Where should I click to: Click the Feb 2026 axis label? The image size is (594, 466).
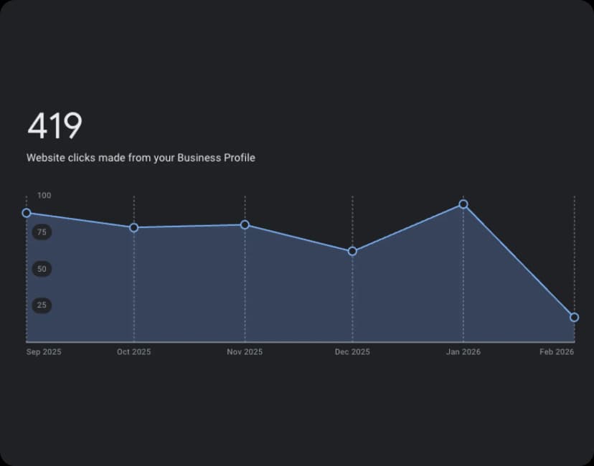(x=557, y=352)
